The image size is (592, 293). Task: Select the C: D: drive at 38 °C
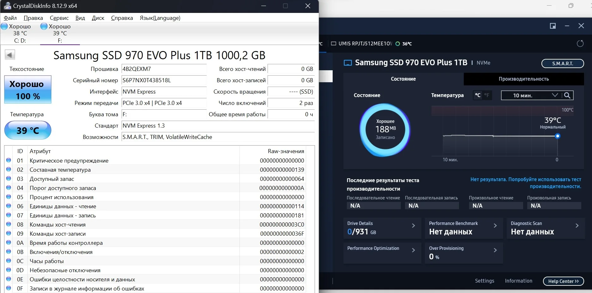(20, 33)
